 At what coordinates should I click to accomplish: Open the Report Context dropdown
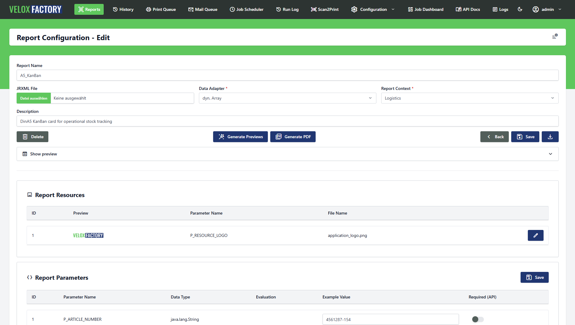pos(470,98)
